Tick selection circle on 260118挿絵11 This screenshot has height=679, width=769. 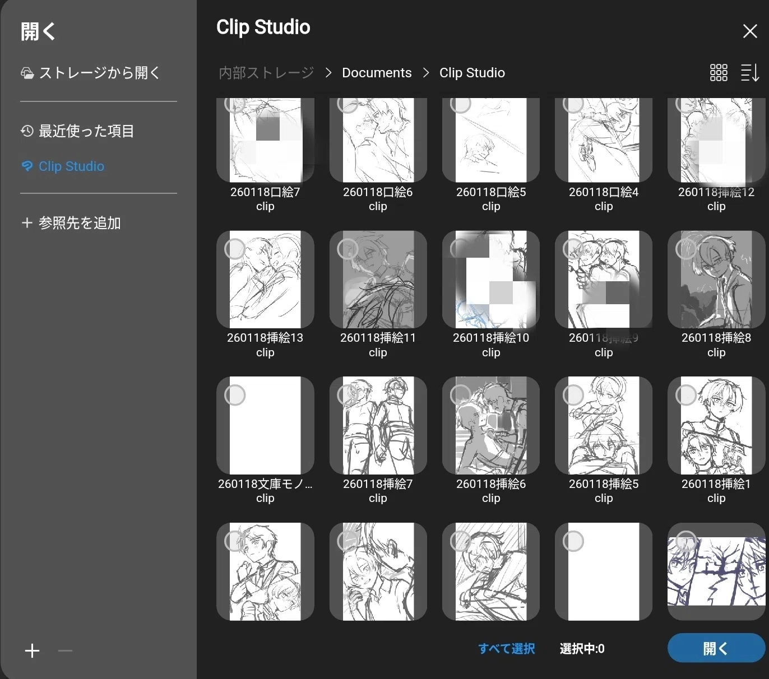[x=348, y=249]
